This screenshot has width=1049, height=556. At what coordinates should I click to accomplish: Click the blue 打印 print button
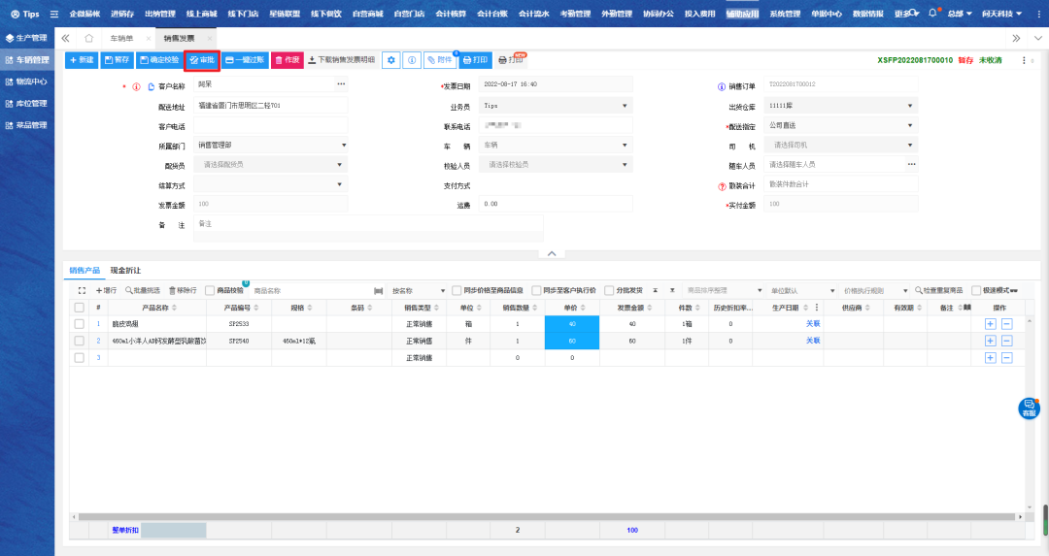pos(475,60)
